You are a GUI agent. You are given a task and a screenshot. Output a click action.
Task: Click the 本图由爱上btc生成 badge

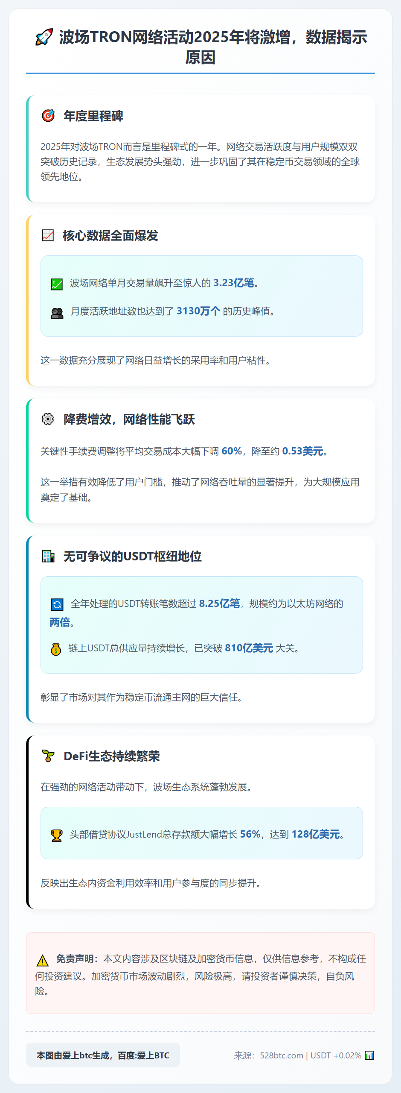pos(103,1055)
